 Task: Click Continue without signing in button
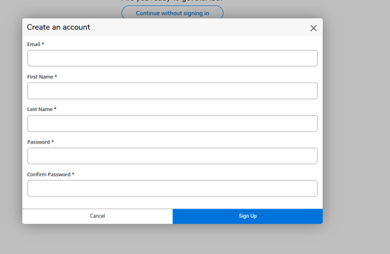(172, 13)
